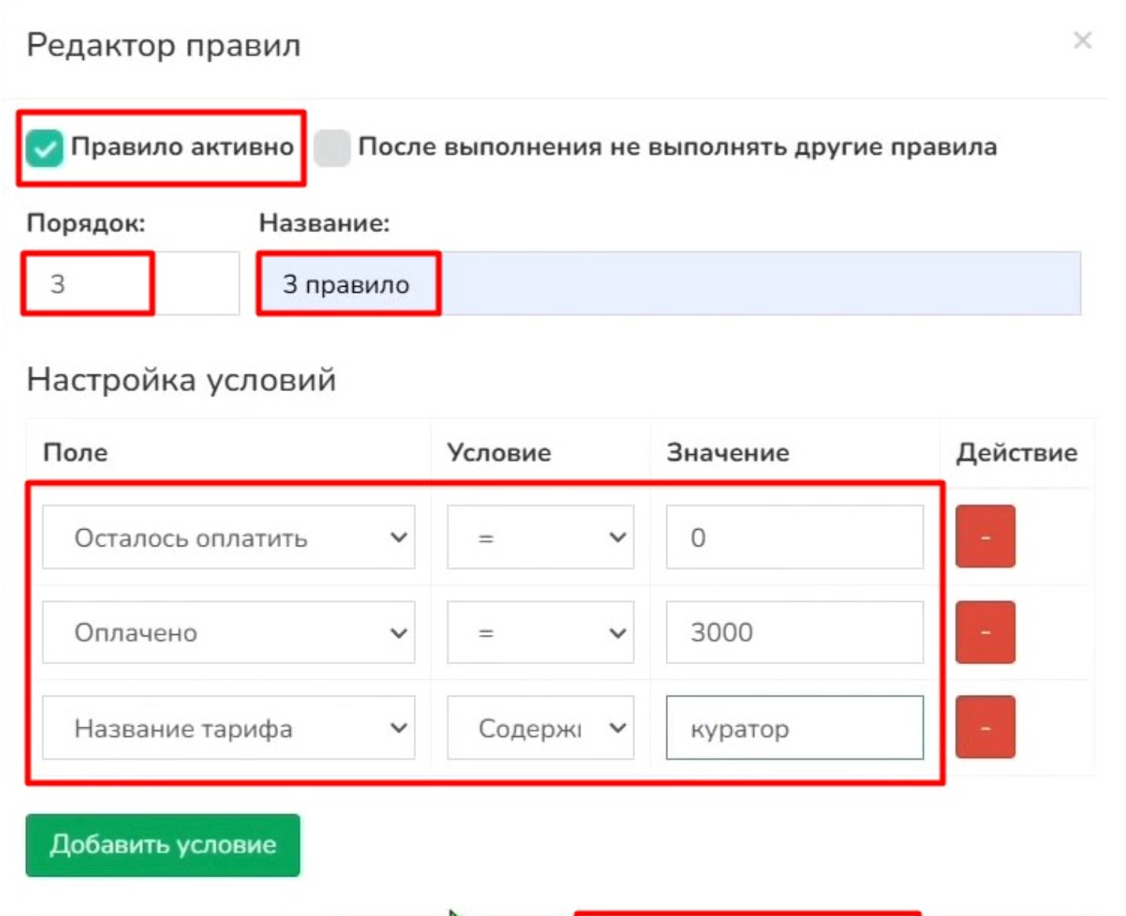Remove the Осталось оплатить condition with minus button
Viewport: 1126px width, 916px height.
coord(985,537)
